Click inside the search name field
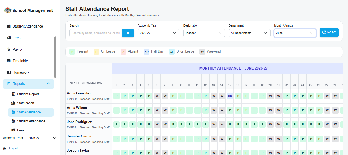The width and height of the screenshot is (348, 155). coord(96,33)
